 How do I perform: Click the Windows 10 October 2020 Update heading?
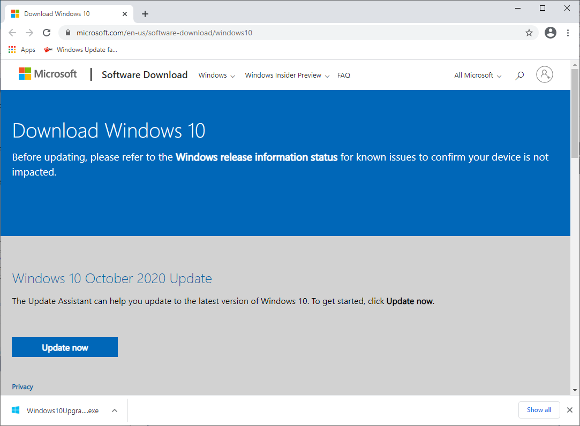pos(112,278)
